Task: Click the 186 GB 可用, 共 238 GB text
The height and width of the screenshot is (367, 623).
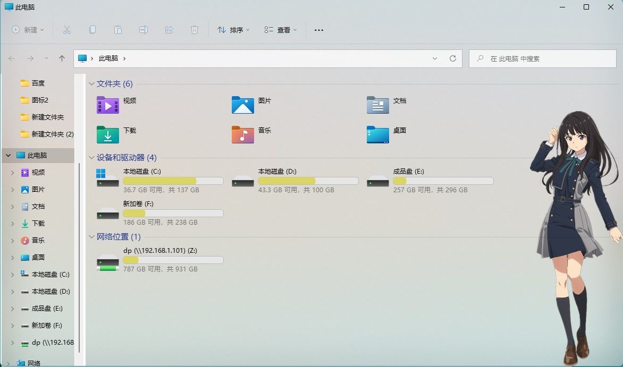Action: (x=160, y=222)
